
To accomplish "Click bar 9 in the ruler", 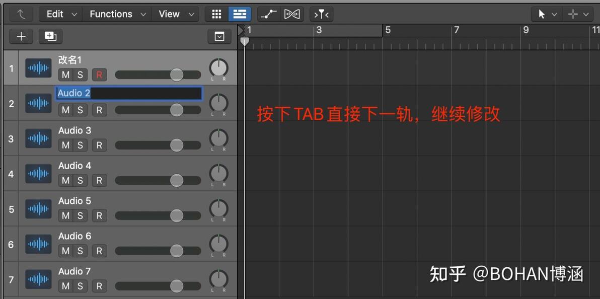I will click(526, 30).
